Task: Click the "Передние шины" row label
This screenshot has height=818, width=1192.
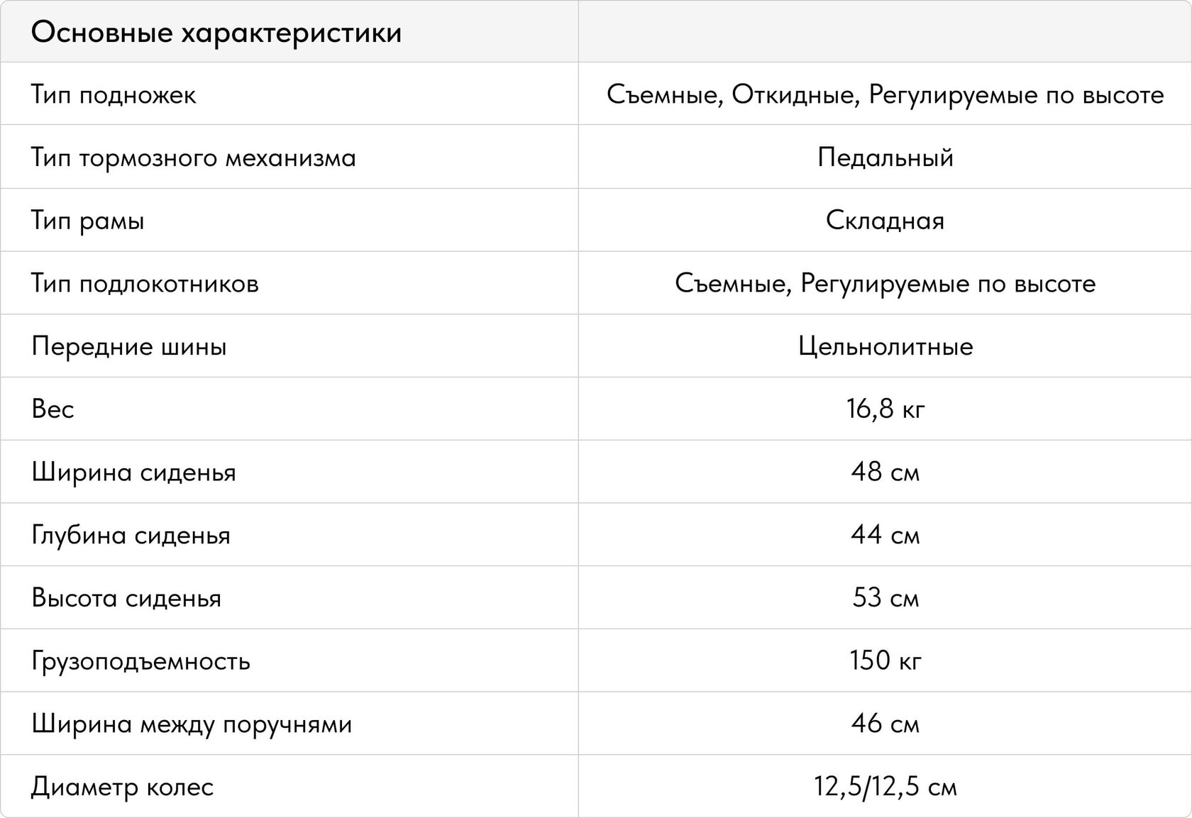Action: point(129,346)
